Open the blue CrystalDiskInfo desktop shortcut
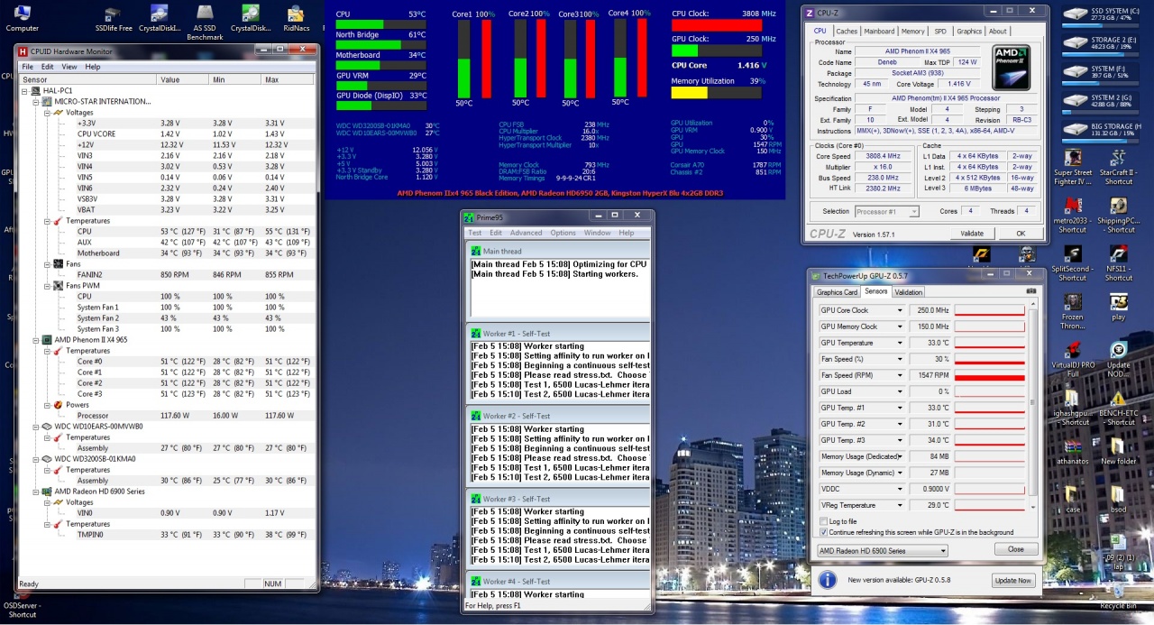The image size is (1154, 625). click(160, 18)
